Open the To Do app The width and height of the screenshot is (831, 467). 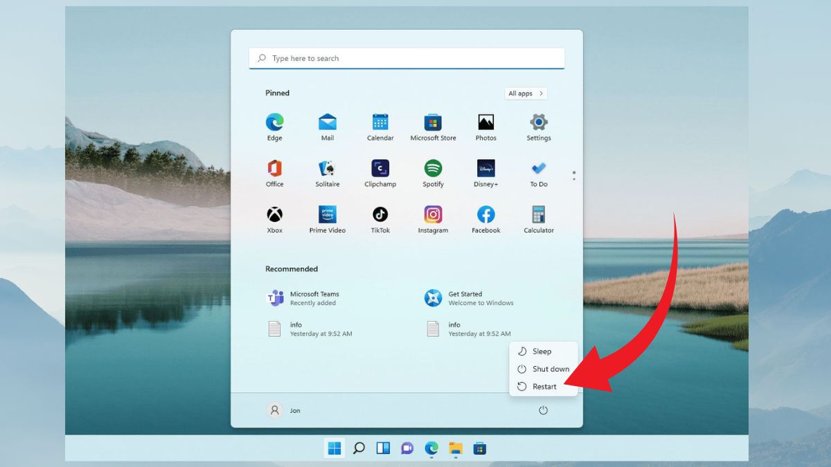coord(539,174)
